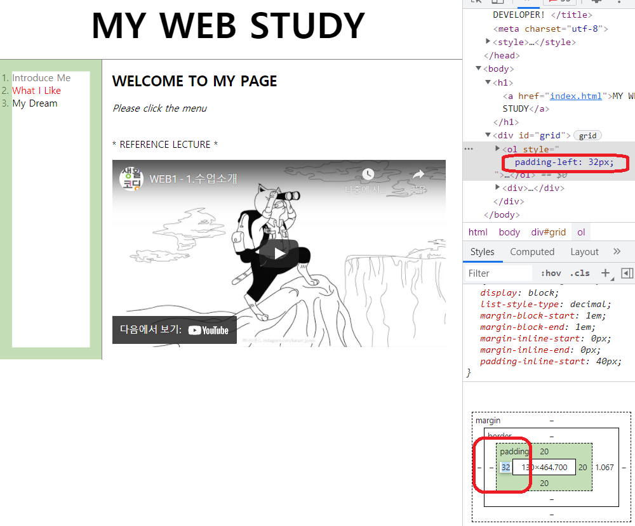Click the margin-block-start: 1em declaration
The image size is (635, 526).
(x=543, y=315)
